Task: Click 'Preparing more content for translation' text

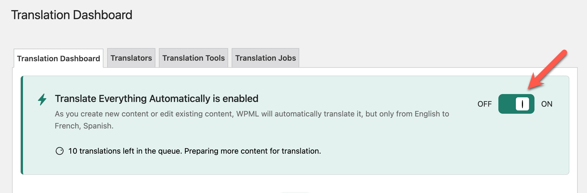Action: tap(252, 151)
